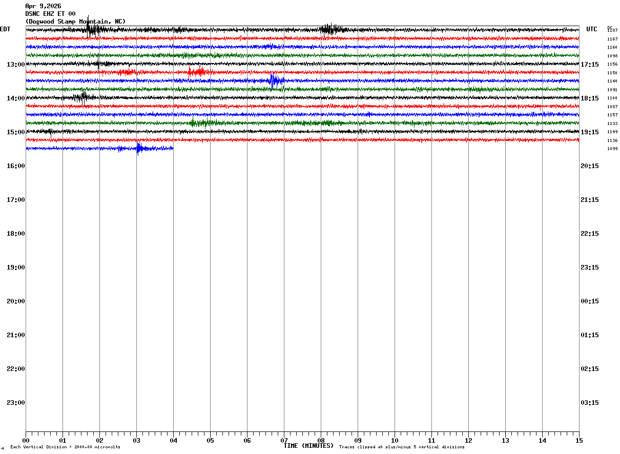Click the '13' minute tick label

[x=505, y=440]
